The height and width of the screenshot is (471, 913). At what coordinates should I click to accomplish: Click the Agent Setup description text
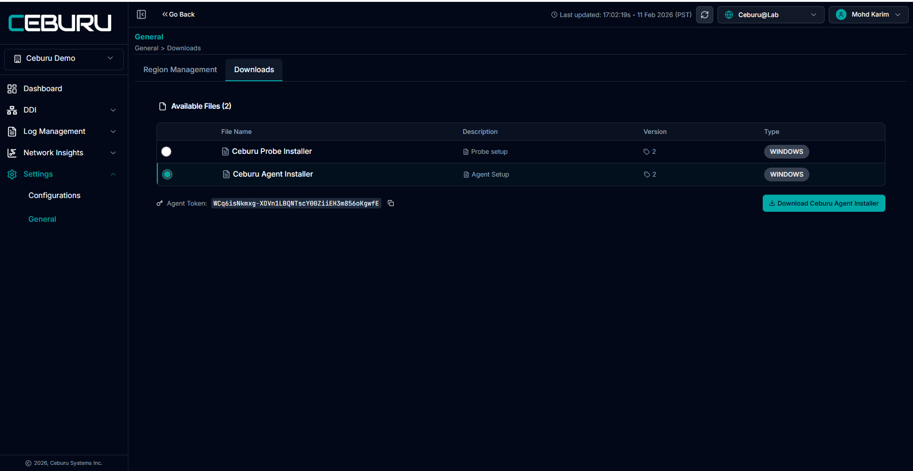point(490,175)
